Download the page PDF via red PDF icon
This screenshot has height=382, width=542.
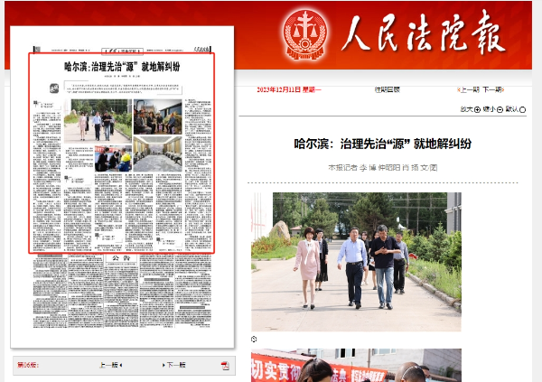[224, 365]
